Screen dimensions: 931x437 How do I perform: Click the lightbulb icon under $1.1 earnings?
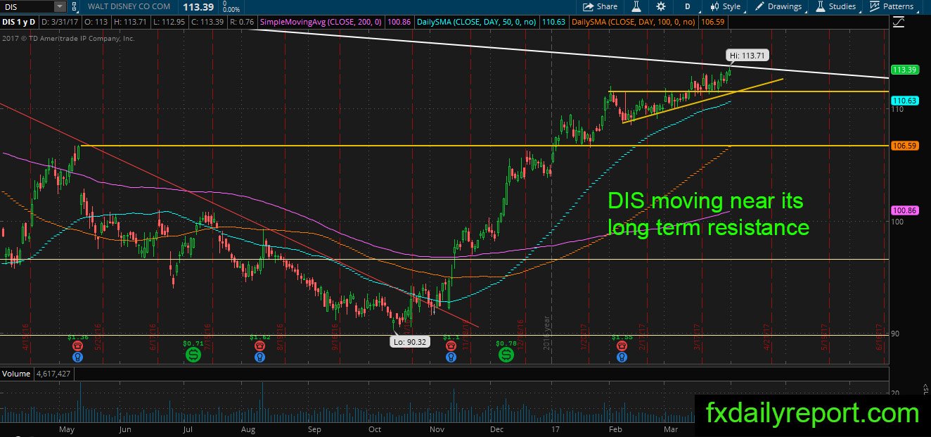450,357
